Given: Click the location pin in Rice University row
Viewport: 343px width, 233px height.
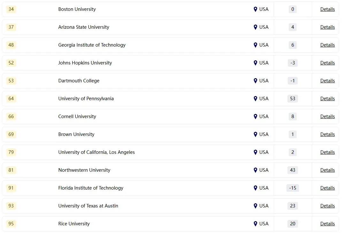Looking at the screenshot, I should 255,224.
